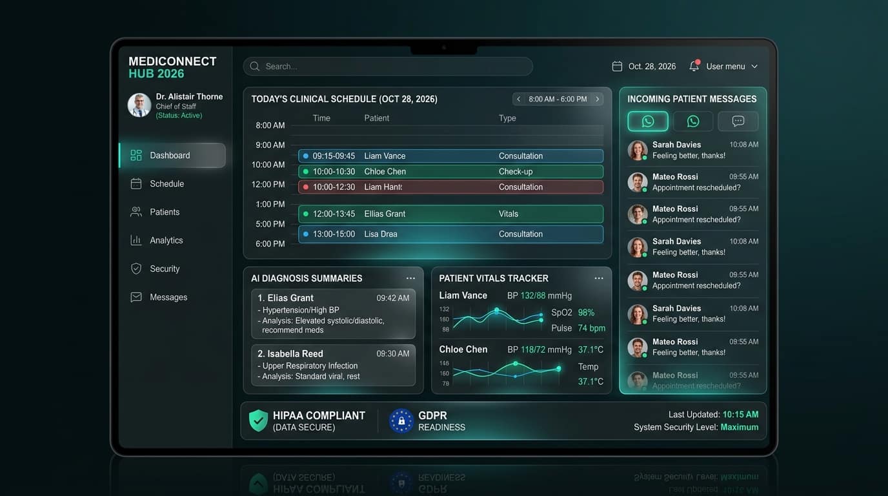Click the GDPR Readiness lock badge
The image size is (888, 496).
pos(401,421)
